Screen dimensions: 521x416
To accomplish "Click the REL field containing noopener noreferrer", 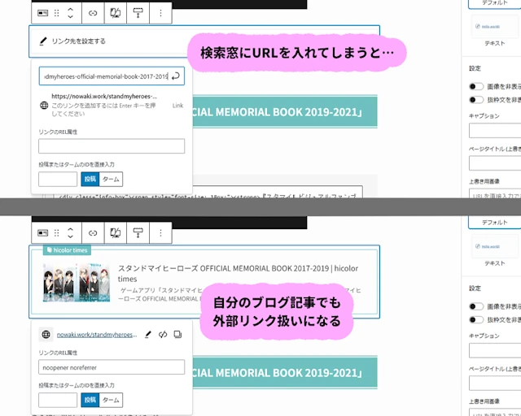I will pos(112,366).
